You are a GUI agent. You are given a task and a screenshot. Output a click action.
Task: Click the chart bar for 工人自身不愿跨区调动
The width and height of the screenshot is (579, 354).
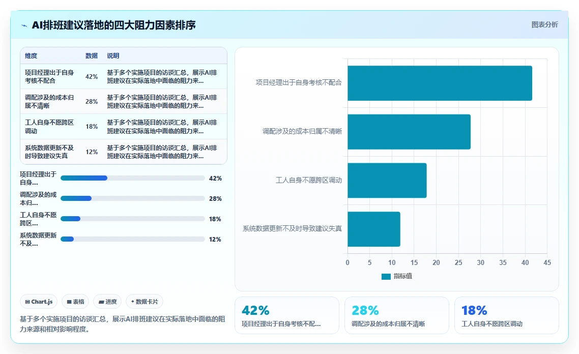pyautogui.click(x=387, y=181)
